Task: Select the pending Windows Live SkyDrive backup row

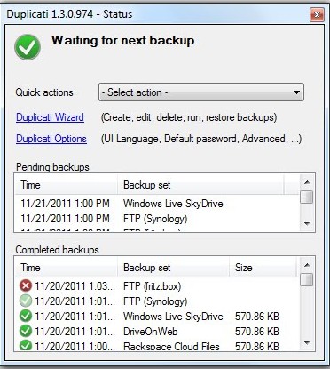Action: pyautogui.click(x=157, y=204)
